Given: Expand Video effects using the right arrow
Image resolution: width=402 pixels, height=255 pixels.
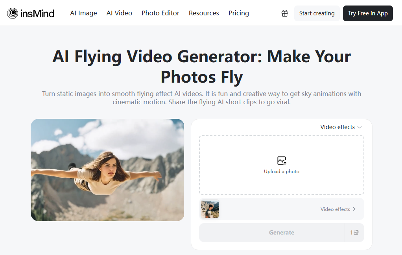Looking at the screenshot, I should 354,209.
